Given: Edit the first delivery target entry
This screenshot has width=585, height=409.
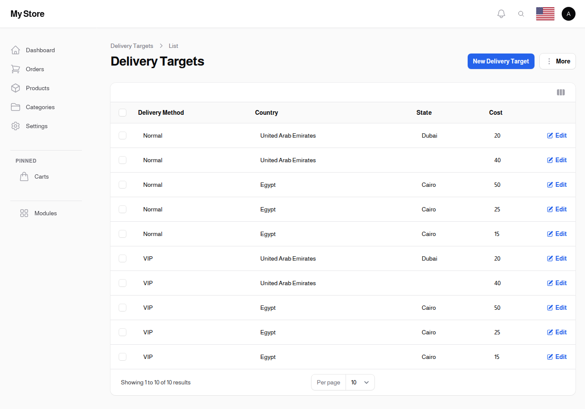Looking at the screenshot, I should point(557,135).
